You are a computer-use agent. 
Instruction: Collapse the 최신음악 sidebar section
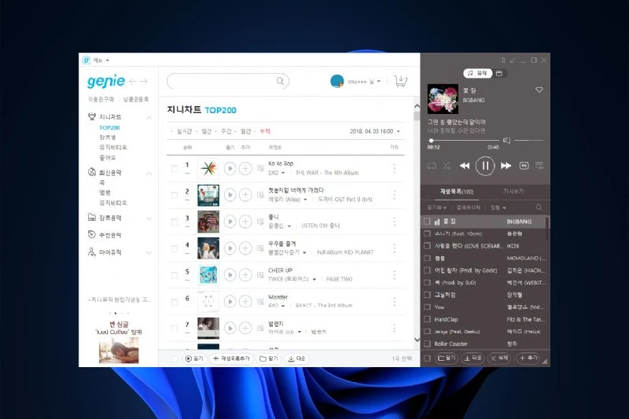(x=149, y=173)
